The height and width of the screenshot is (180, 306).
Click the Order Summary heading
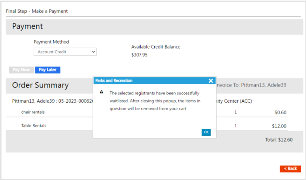pyautogui.click(x=40, y=86)
